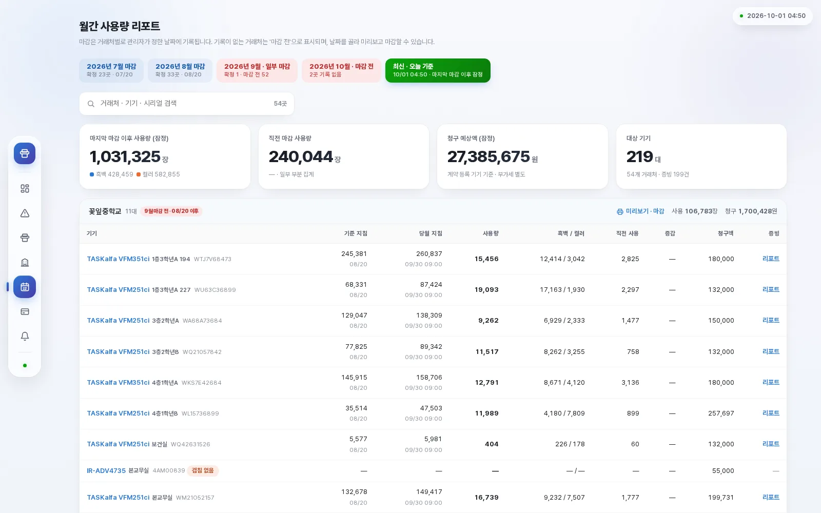The image size is (821, 513).
Task: Click the printer icon beside 미리보기 · 마감
Action: [x=620, y=211]
